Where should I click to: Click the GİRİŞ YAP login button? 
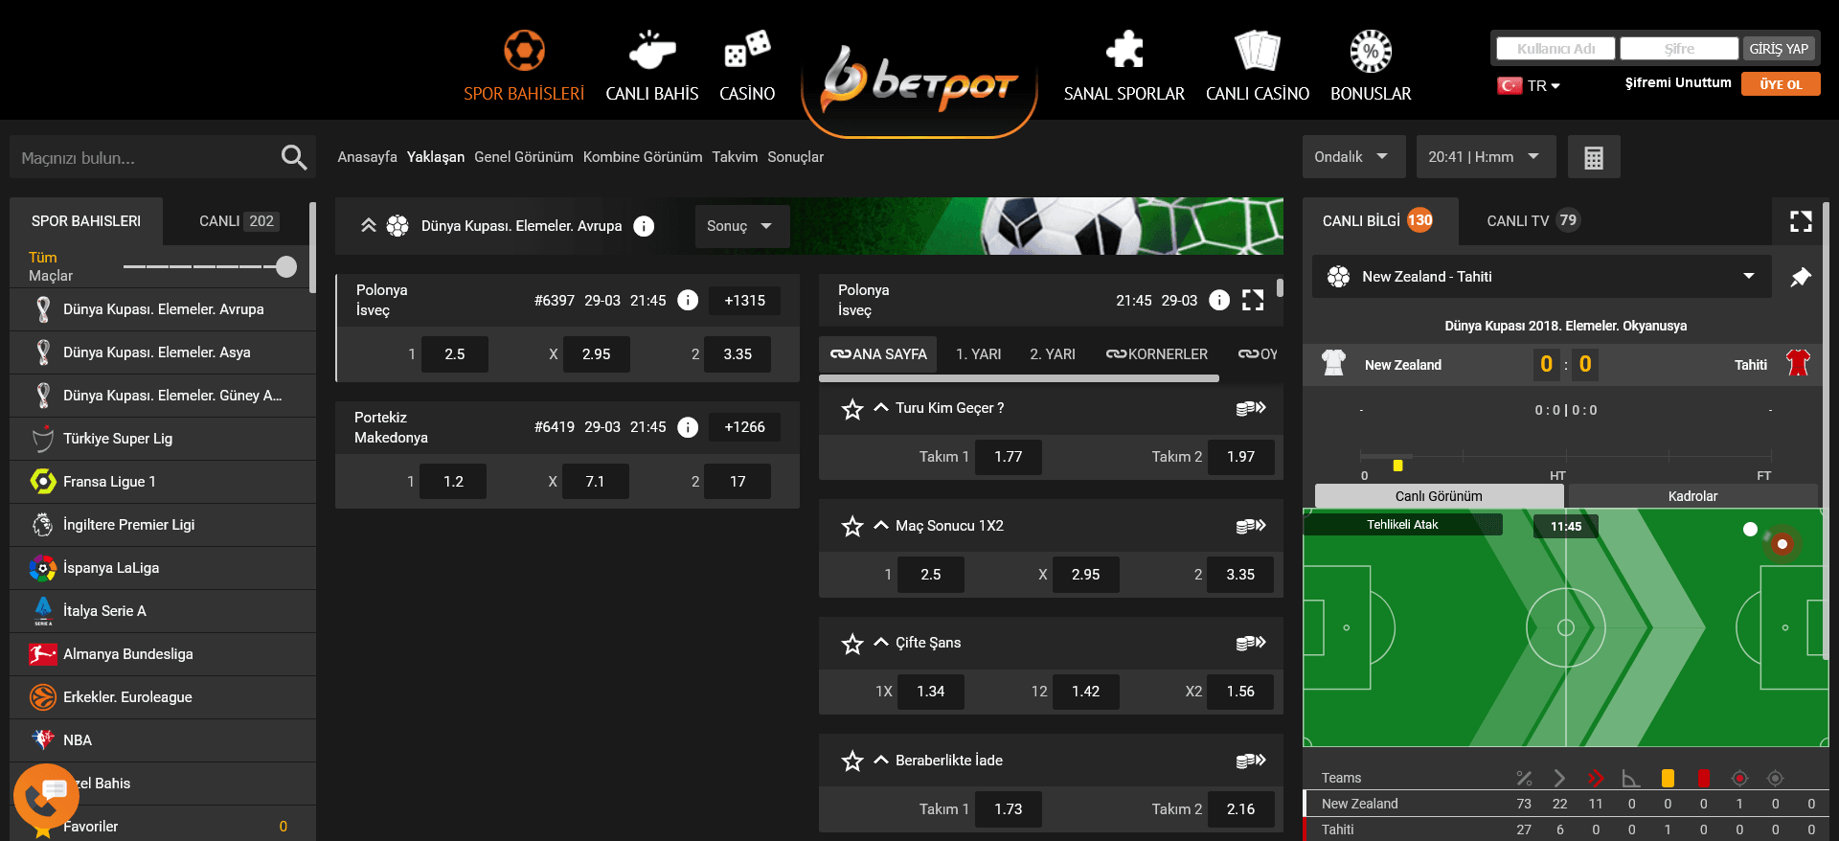1779,49
